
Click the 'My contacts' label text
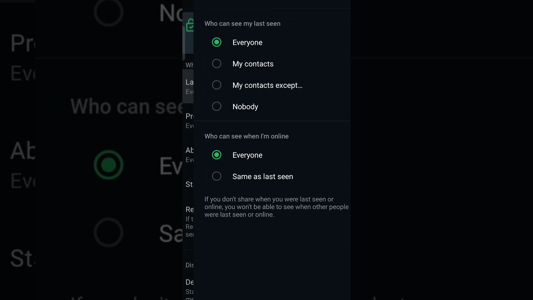[x=253, y=64]
